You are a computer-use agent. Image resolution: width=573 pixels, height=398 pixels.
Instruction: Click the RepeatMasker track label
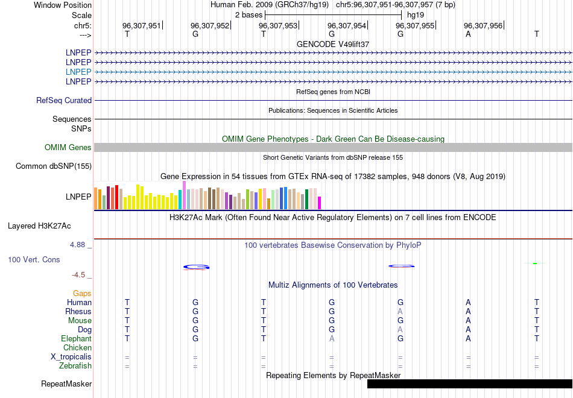point(66,384)
